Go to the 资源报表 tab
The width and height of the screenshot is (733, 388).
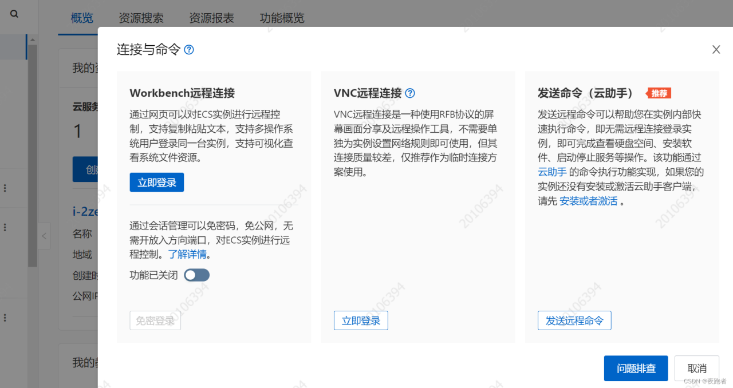(x=211, y=18)
